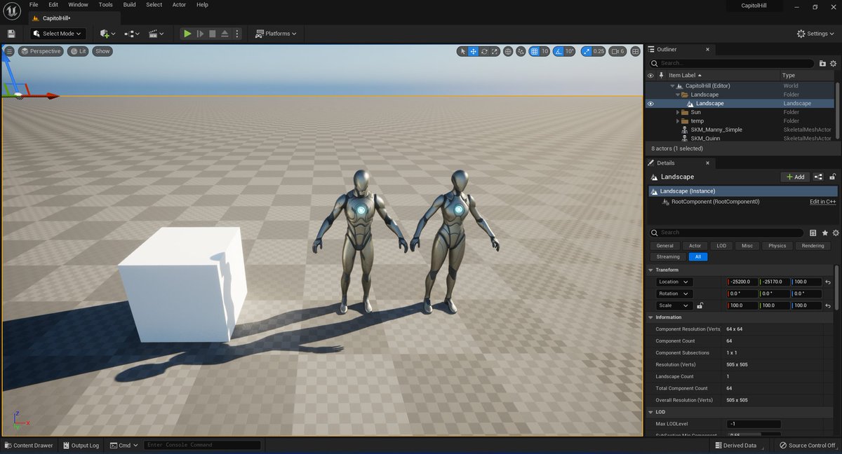Close the Outliner tab
Screen dimensions: 842x454
[707, 50]
